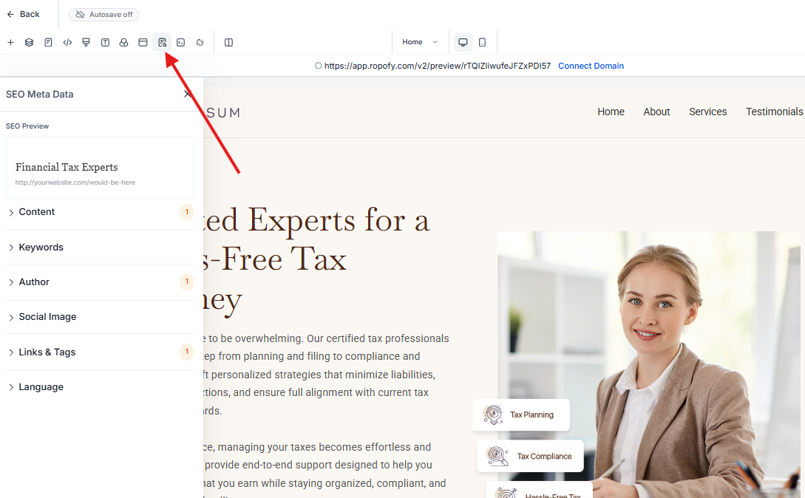Click the plus add element icon
Viewport: 805px width, 498px height.
click(x=10, y=43)
